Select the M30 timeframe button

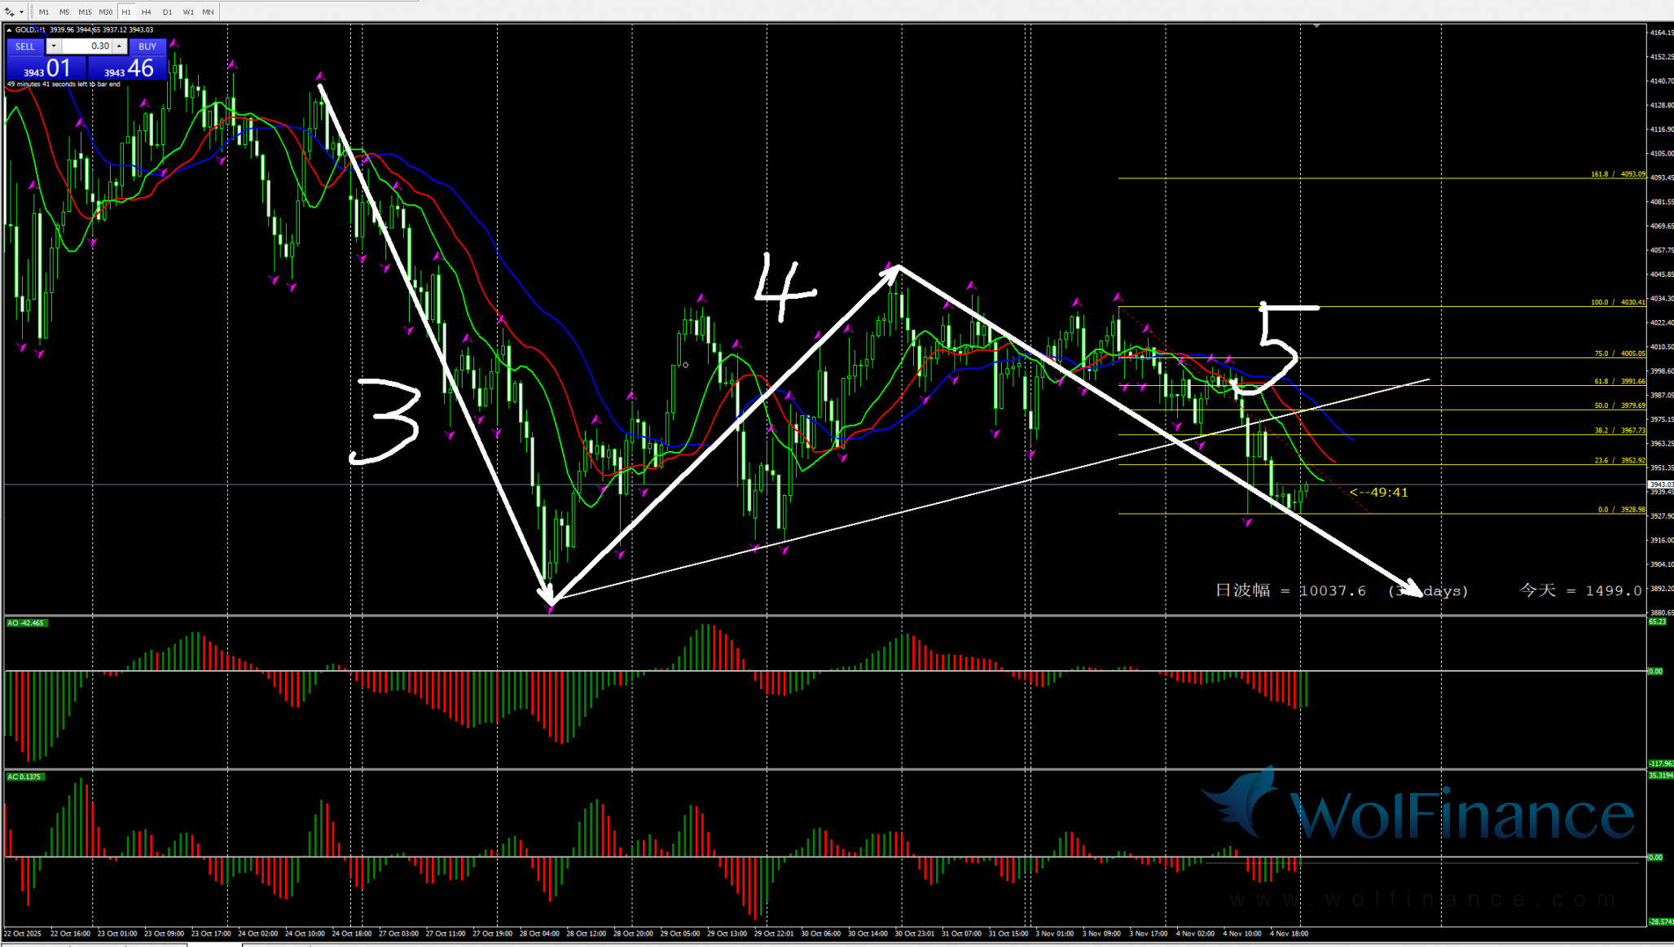[x=106, y=12]
